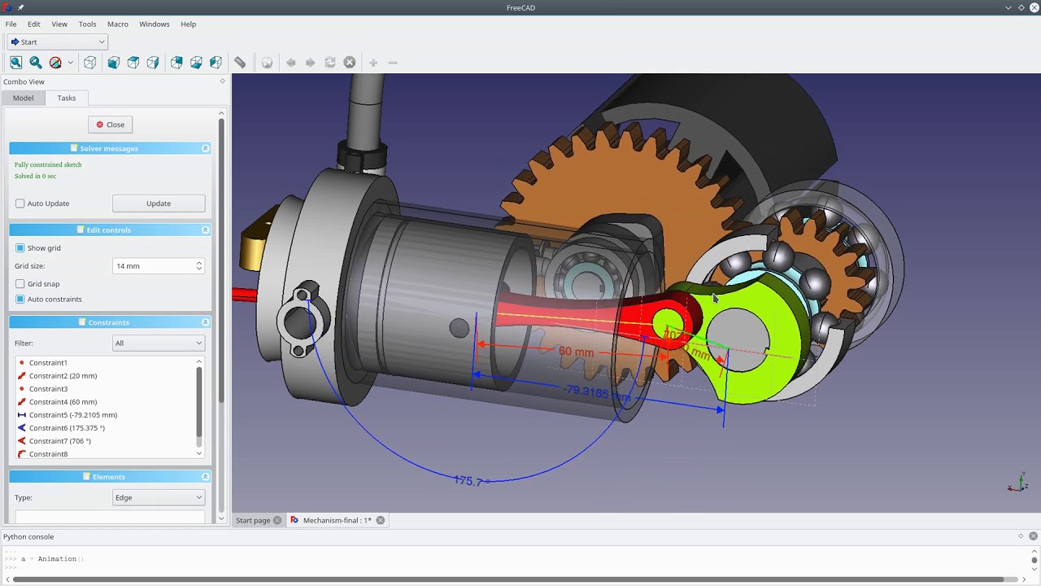Viewport: 1041px width, 586px height.
Task: Switch to the isometric view cube
Action: (x=90, y=63)
